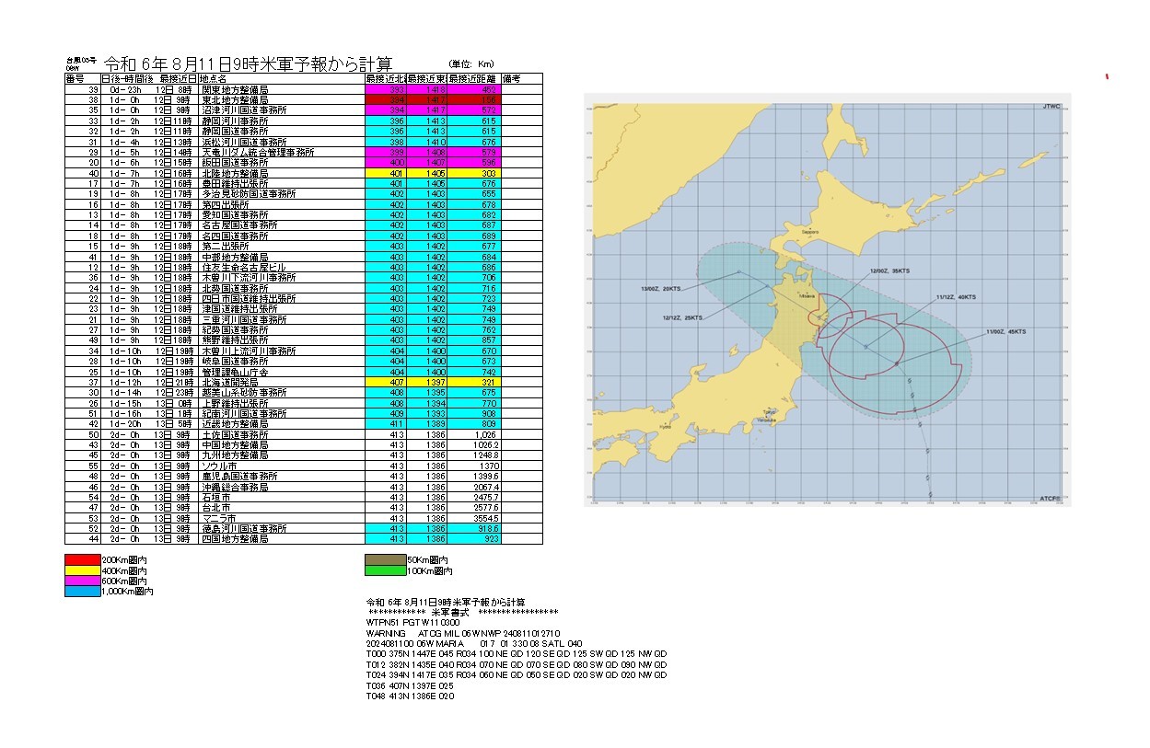The image size is (1150, 748).
Task: Click the red 200Km圏内 legend swatch
Action: pyautogui.click(x=82, y=559)
